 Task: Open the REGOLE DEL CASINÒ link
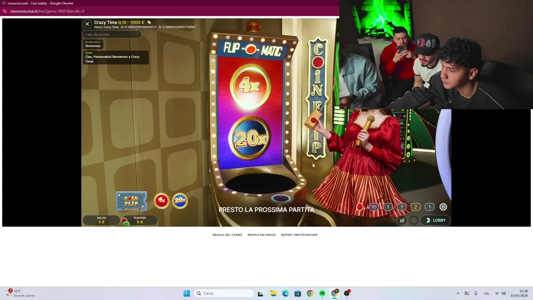point(227,235)
